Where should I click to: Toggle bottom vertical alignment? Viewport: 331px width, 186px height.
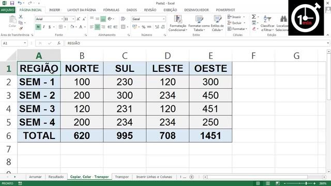pyautogui.click(x=103, y=19)
